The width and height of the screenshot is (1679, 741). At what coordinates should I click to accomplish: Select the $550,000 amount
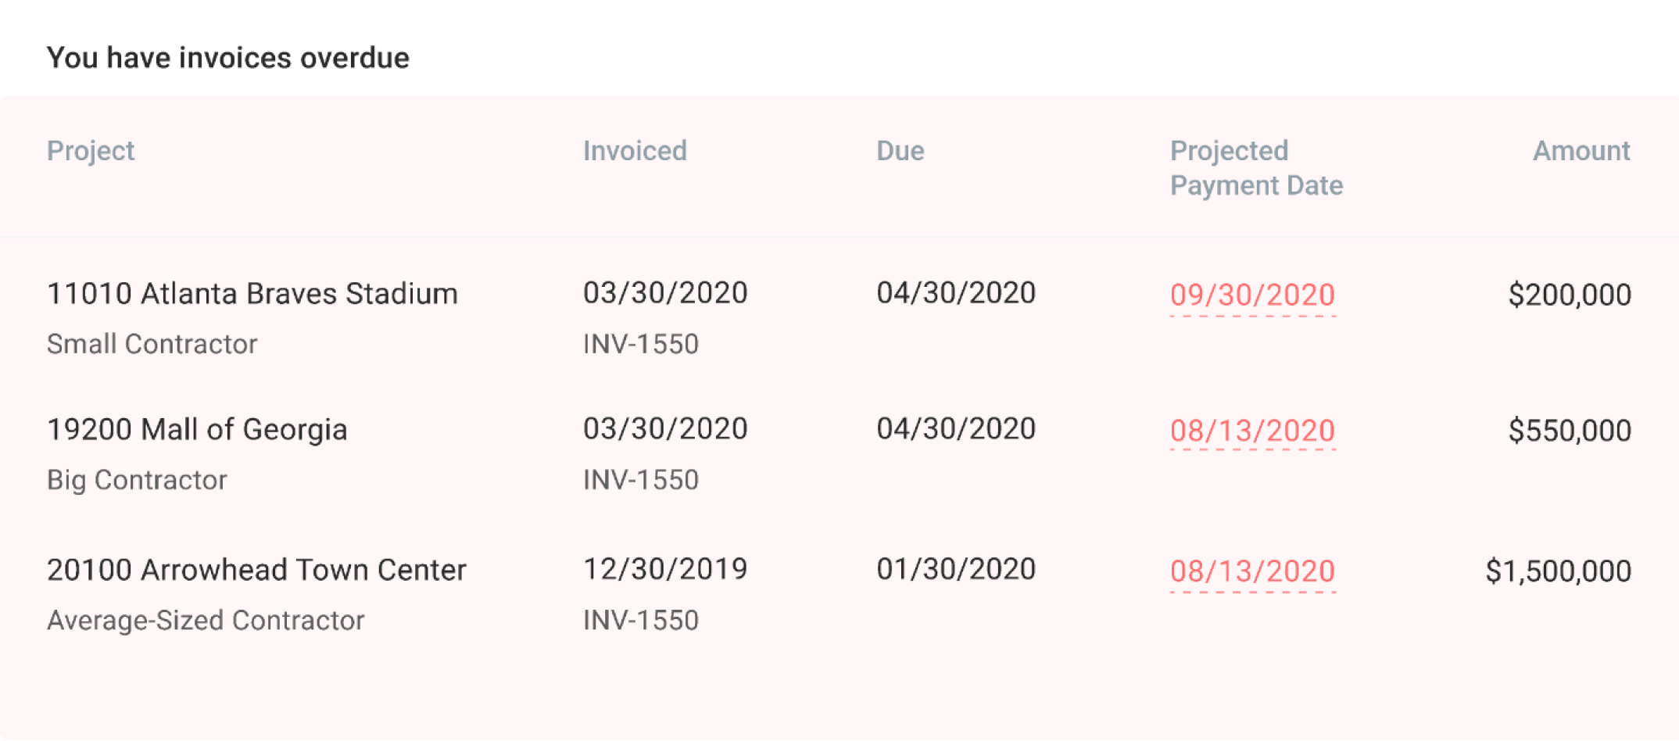click(1570, 431)
